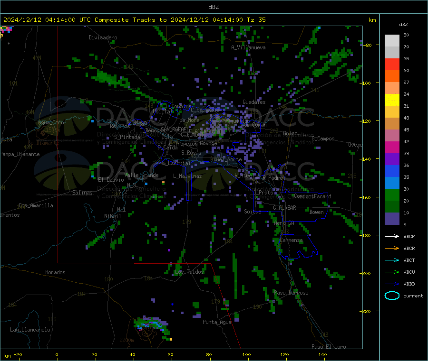This screenshot has width=428, height=361.
Task: Click the 'Bowen' map label
Action: (x=316, y=212)
